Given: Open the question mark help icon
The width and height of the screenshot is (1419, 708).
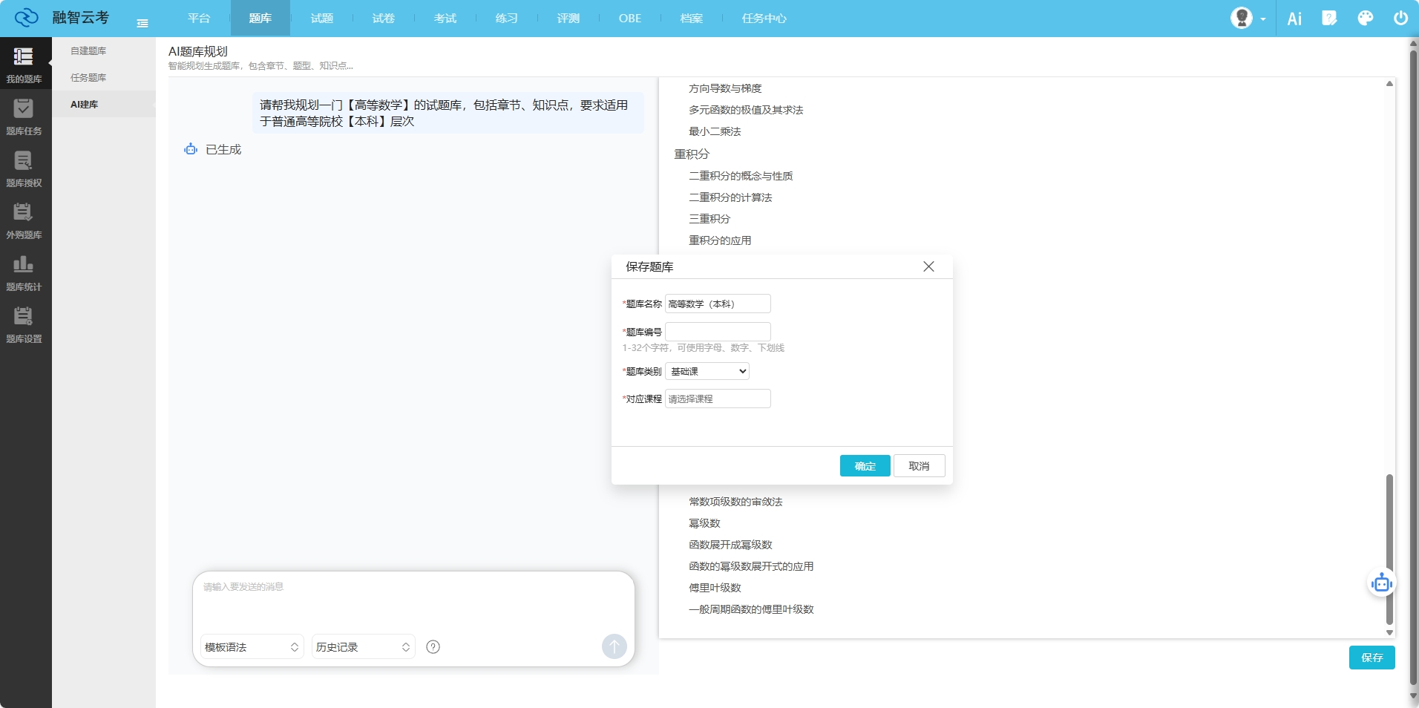Looking at the screenshot, I should click(x=433, y=647).
